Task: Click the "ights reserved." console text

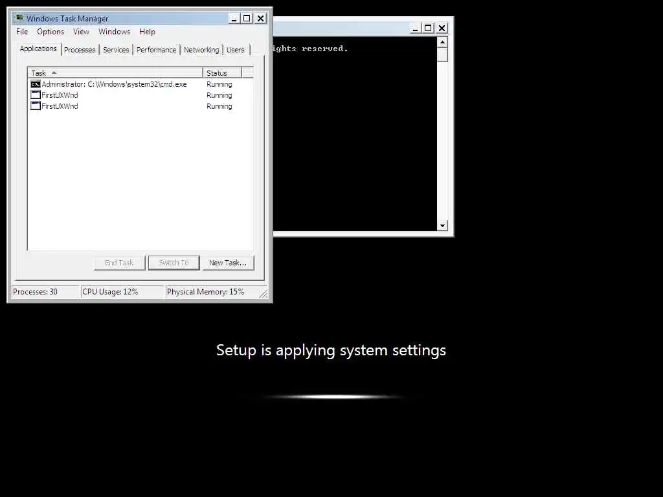Action: click(310, 49)
